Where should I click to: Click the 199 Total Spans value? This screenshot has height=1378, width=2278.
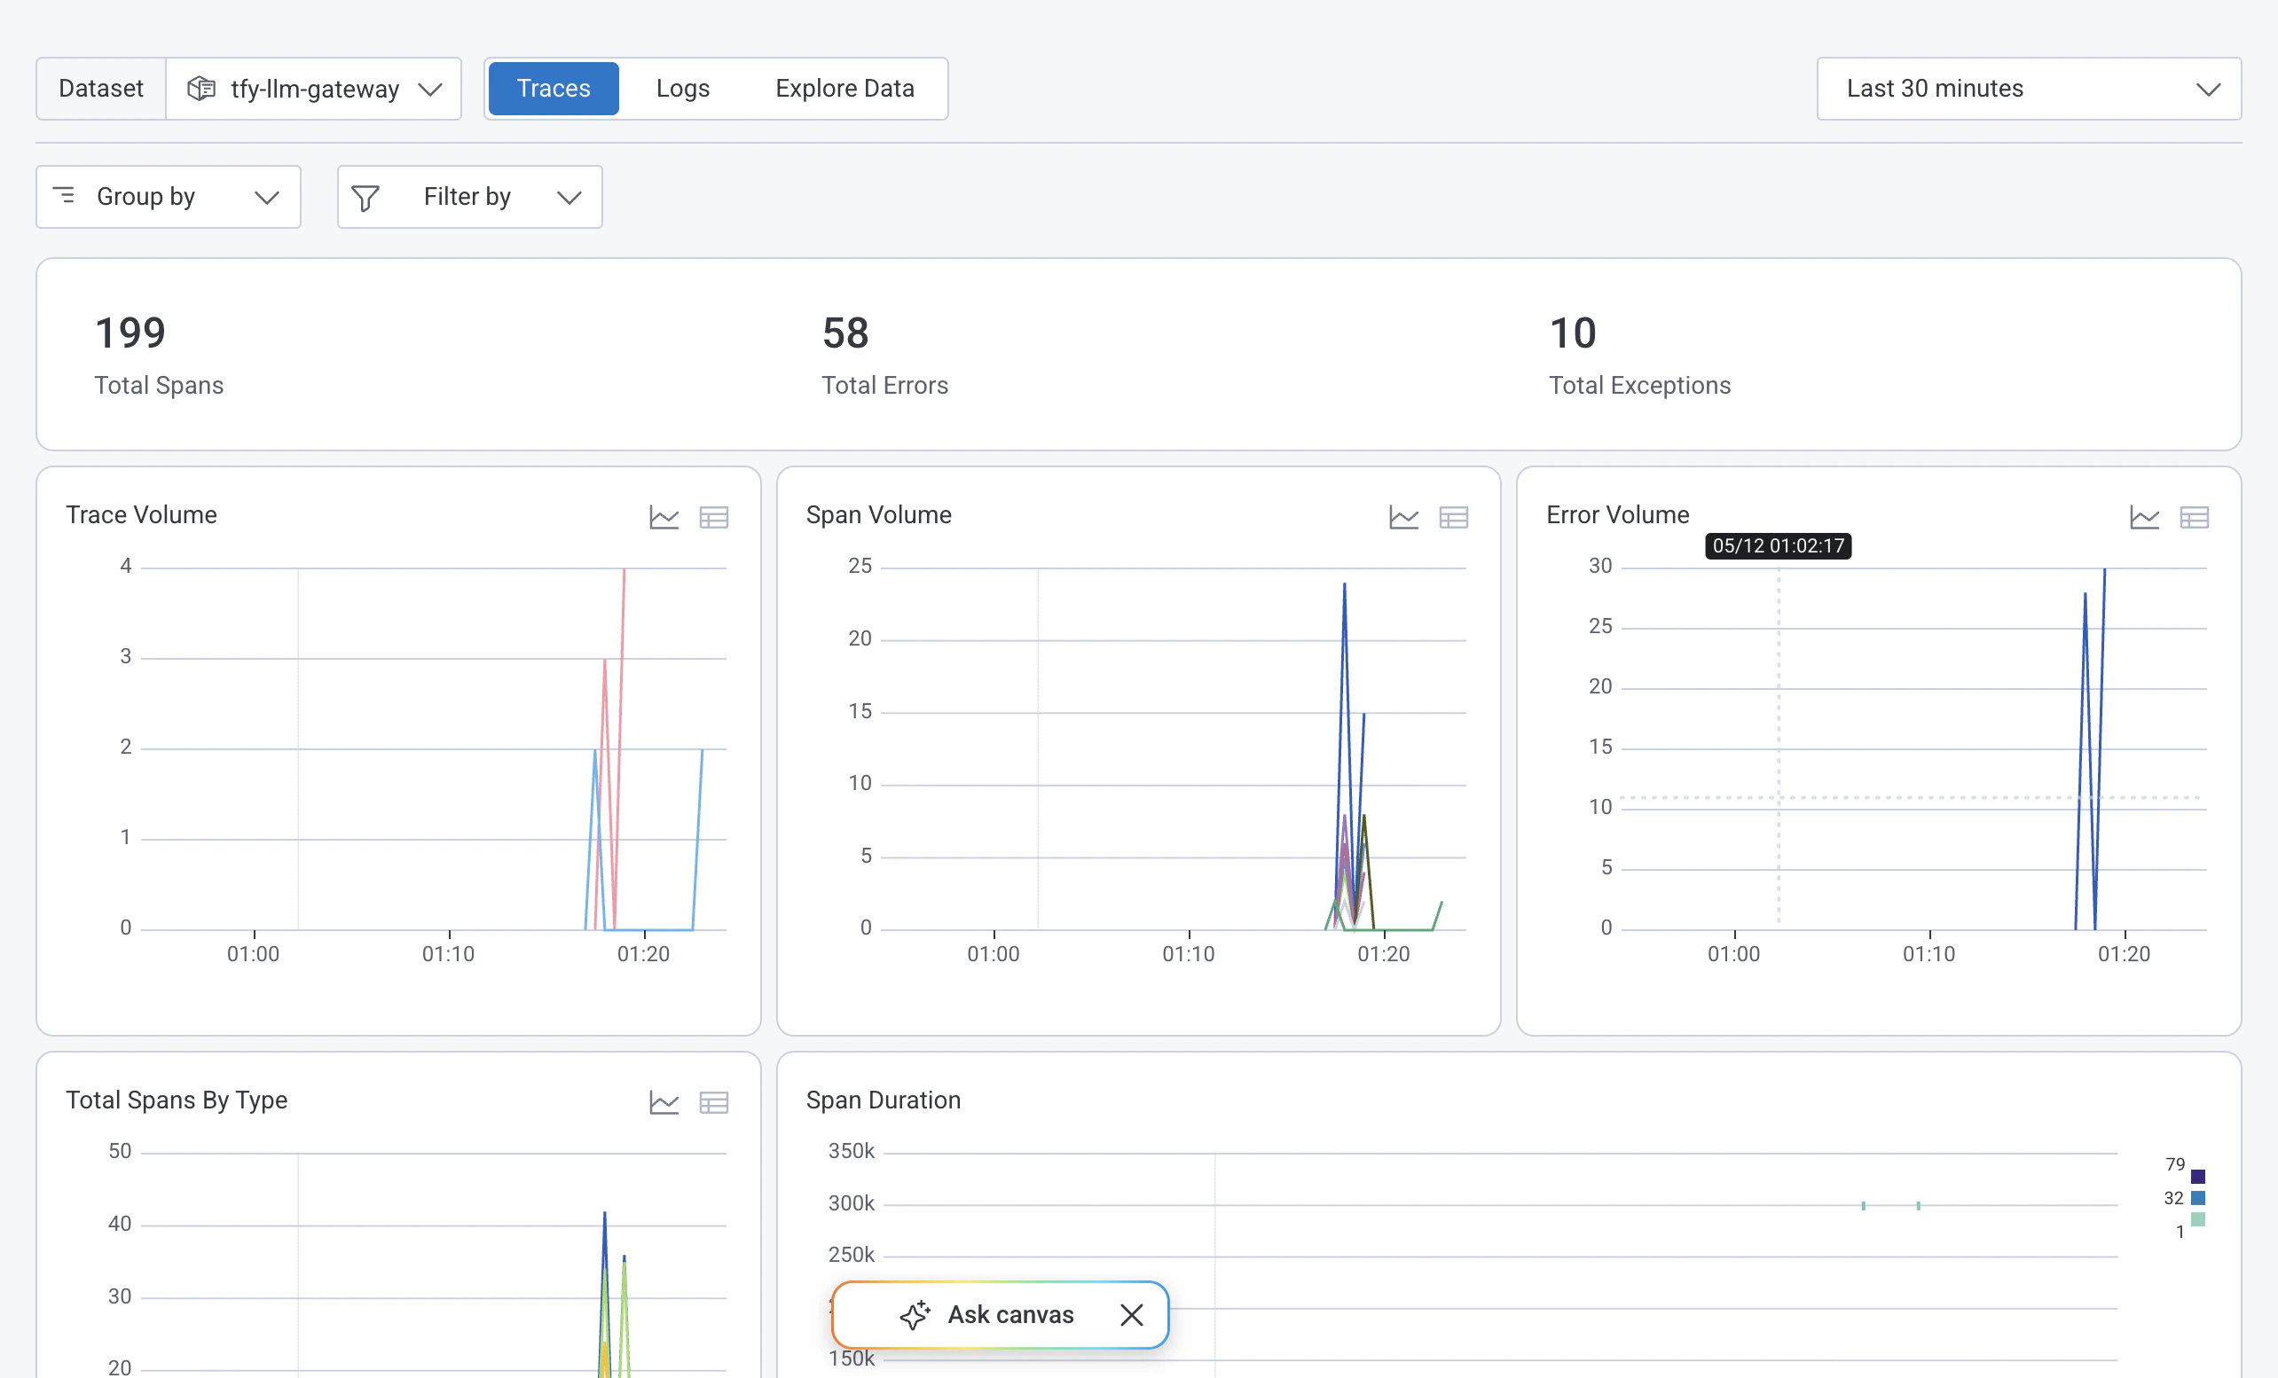click(x=130, y=333)
